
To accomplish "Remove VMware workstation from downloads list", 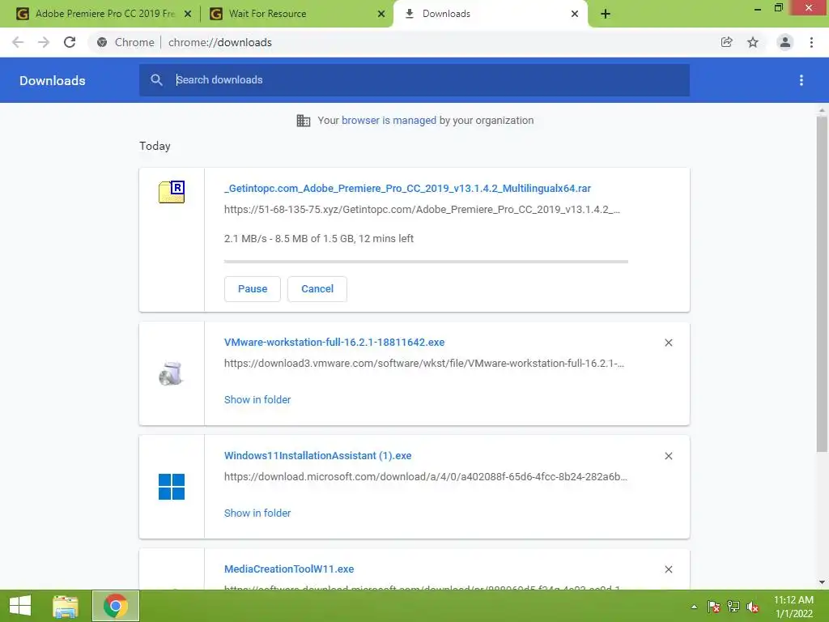I will tap(668, 343).
